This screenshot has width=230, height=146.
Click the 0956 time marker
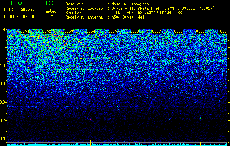[x=135, y=31]
